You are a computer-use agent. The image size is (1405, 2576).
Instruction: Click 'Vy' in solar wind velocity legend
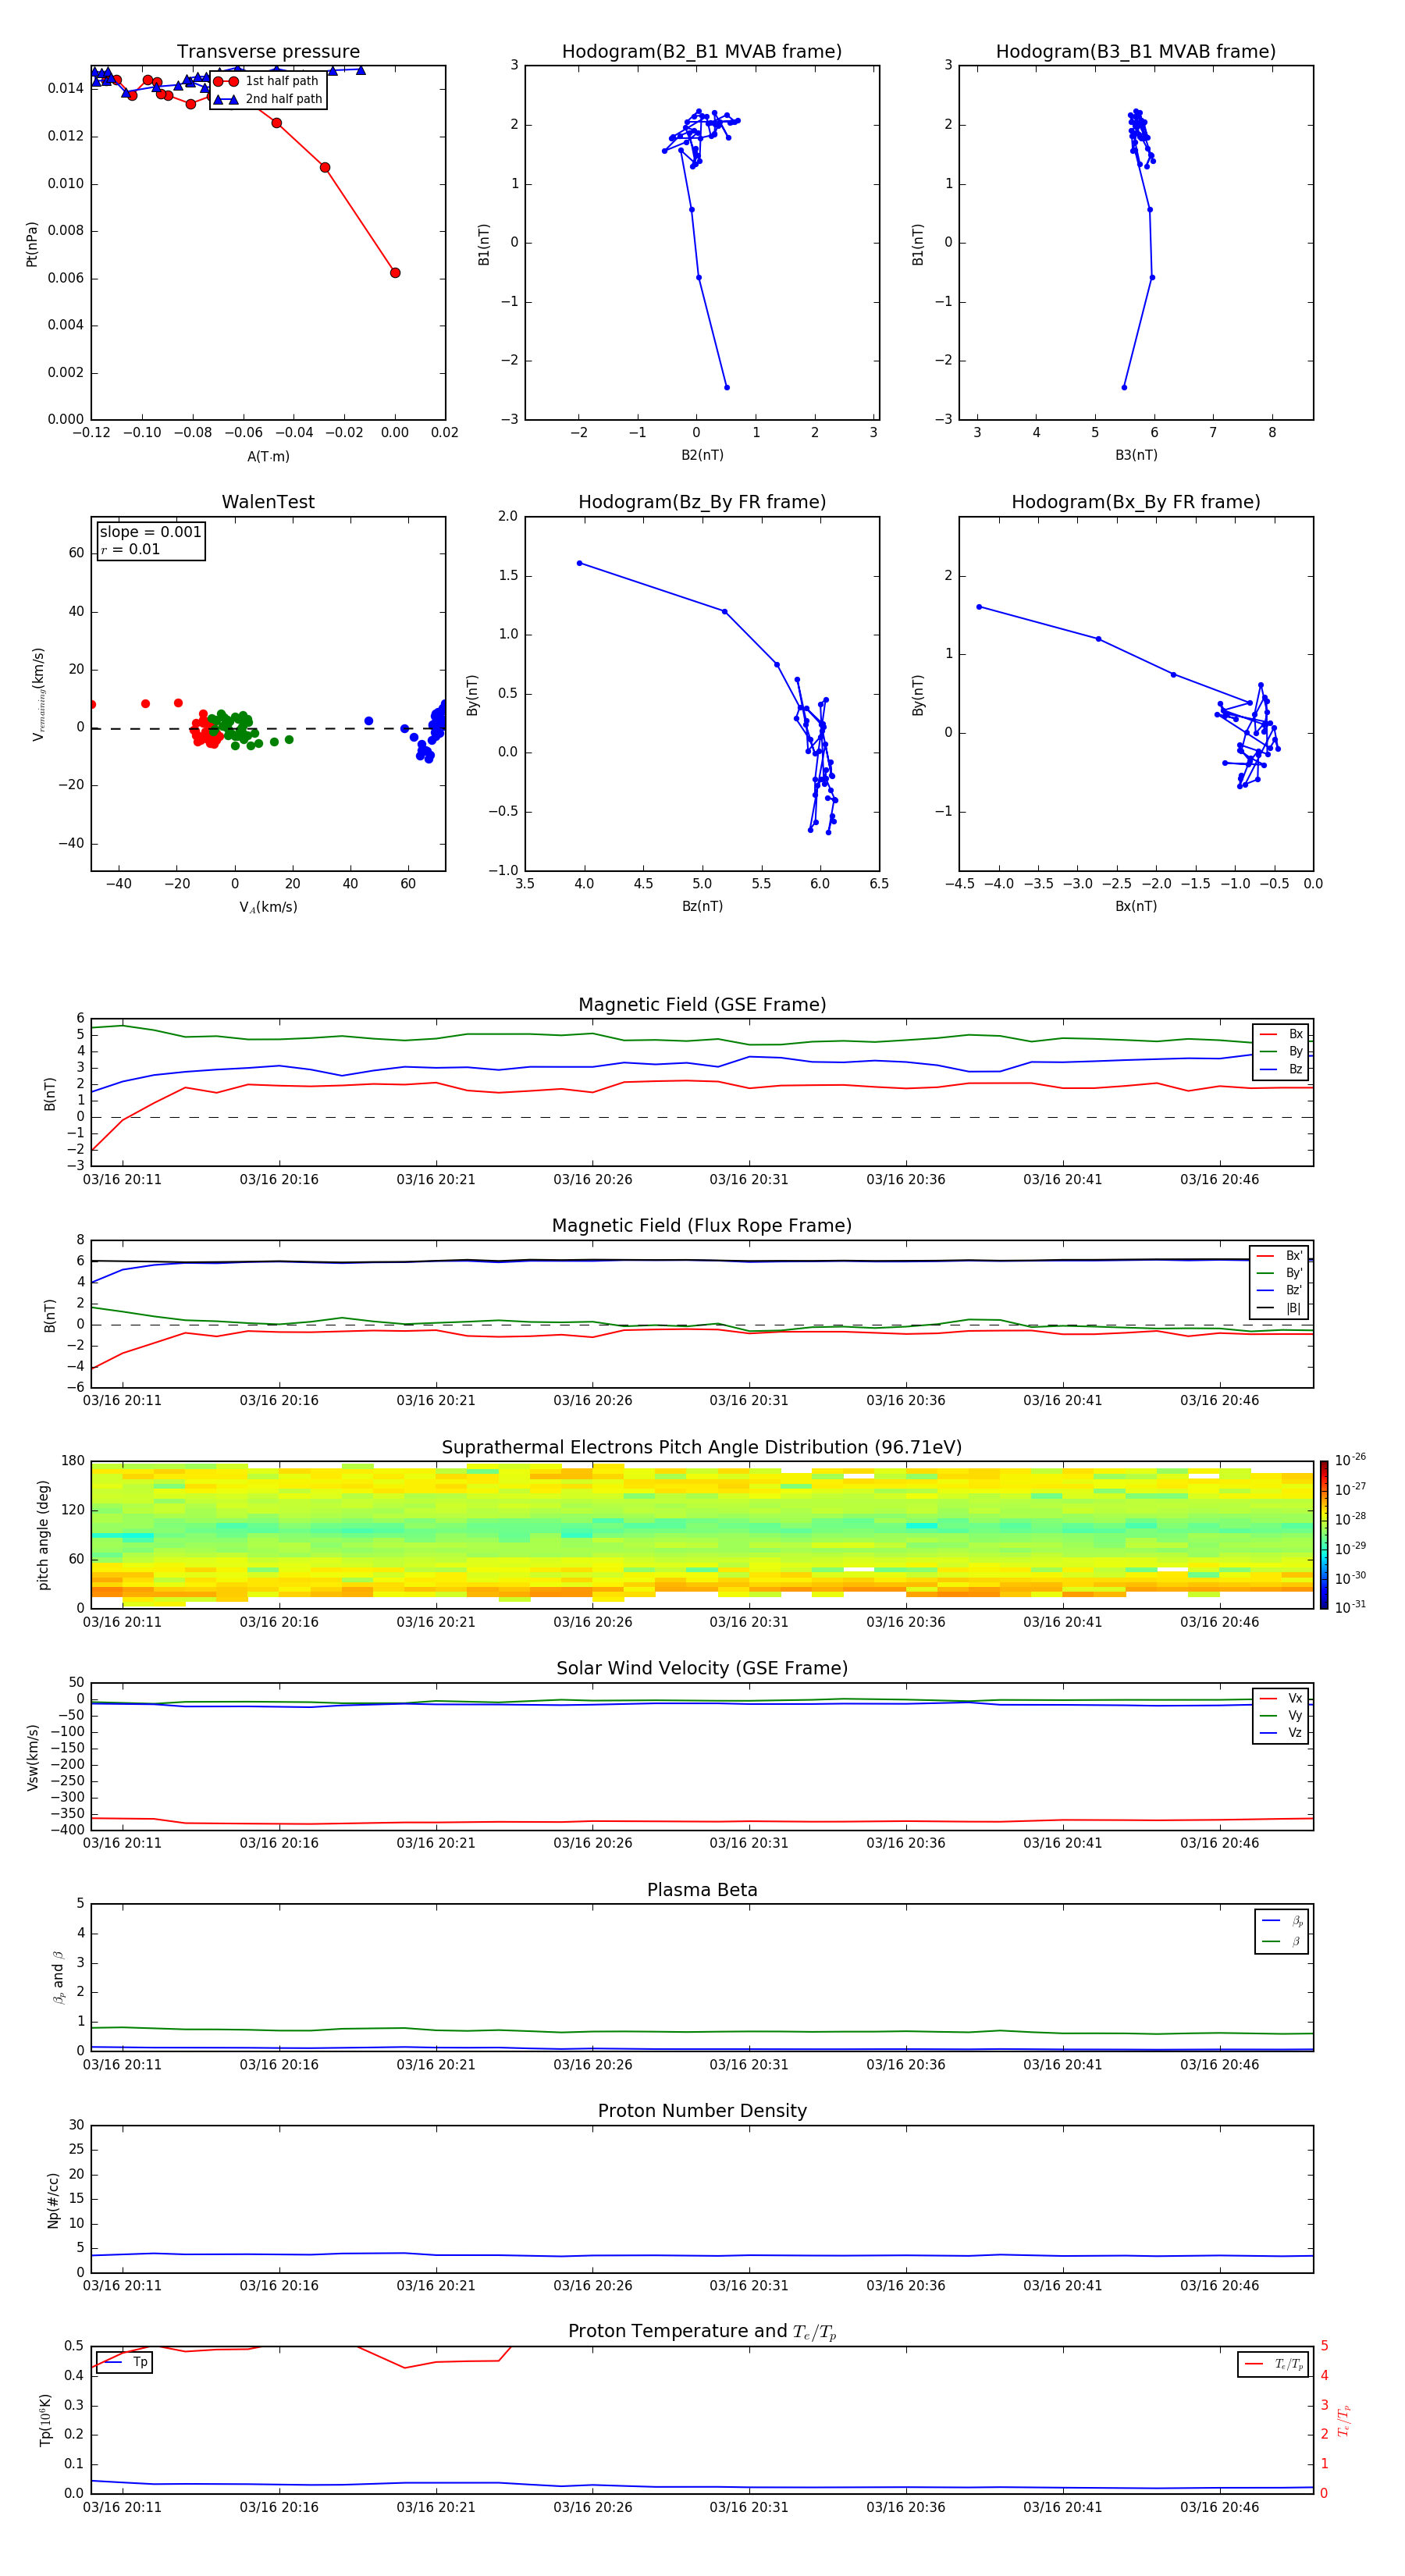[1282, 1715]
